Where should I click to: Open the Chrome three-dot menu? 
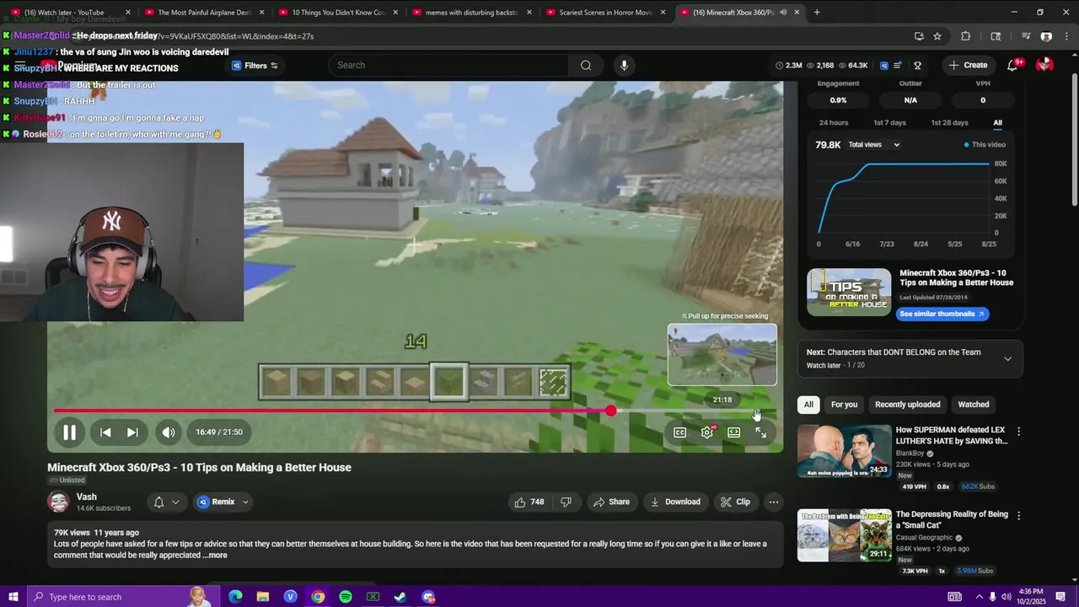point(1067,36)
